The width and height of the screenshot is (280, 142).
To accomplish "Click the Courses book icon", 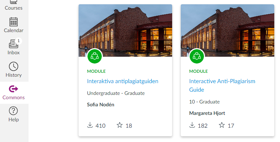I will tap(14, 2).
